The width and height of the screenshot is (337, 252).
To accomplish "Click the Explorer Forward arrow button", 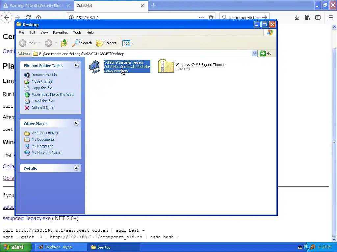I will point(48,43).
